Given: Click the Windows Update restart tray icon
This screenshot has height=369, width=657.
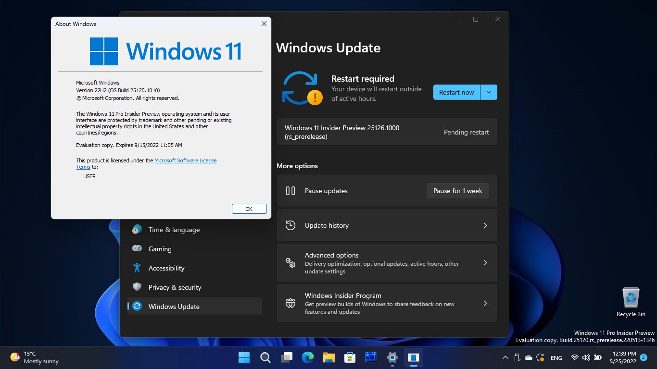Looking at the screenshot, I should tap(540, 357).
